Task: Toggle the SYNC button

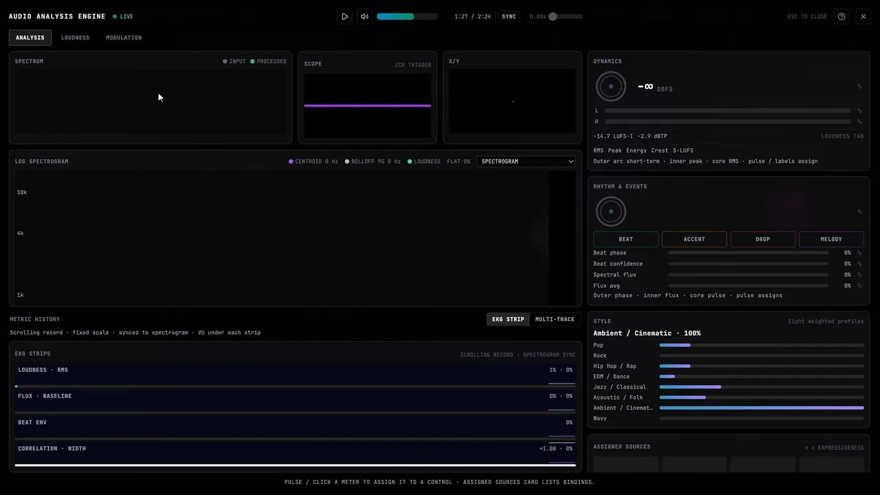Action: tap(509, 16)
